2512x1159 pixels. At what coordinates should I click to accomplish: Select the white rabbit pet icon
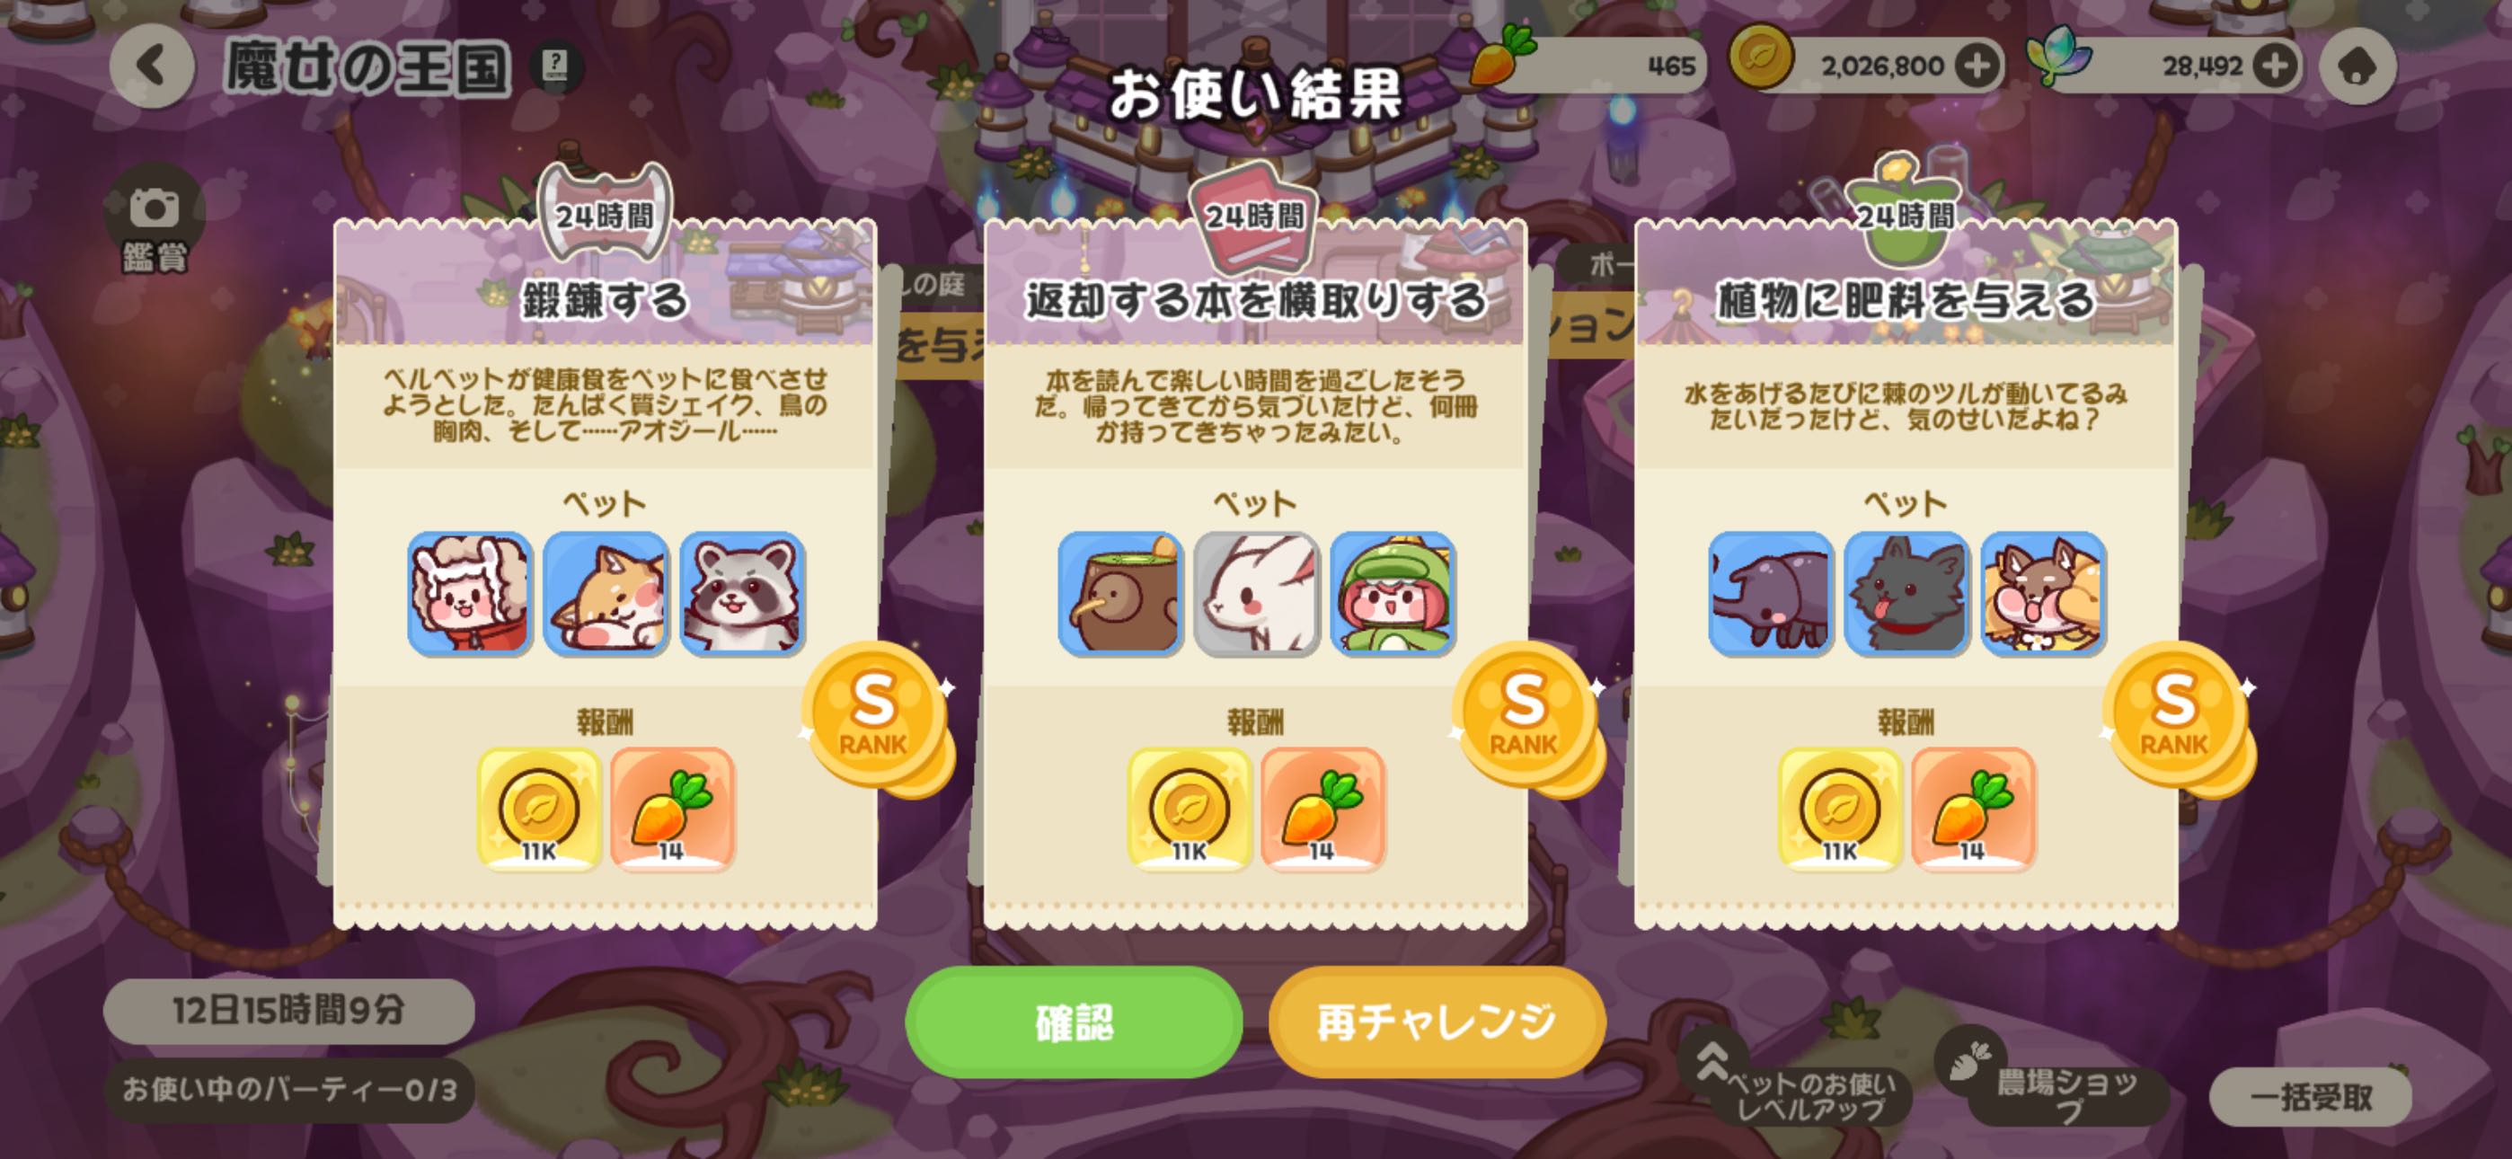coord(1257,593)
